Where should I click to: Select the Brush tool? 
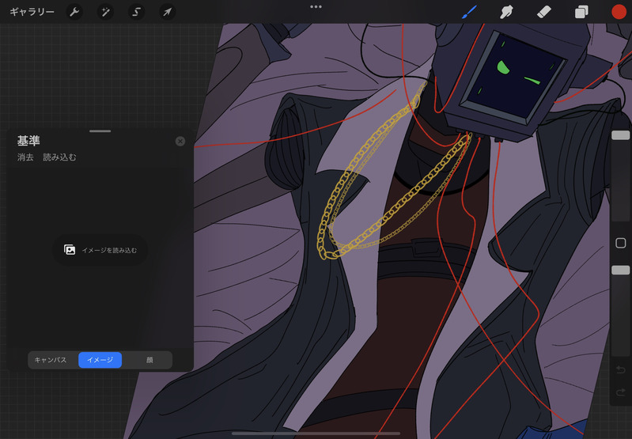(x=469, y=12)
